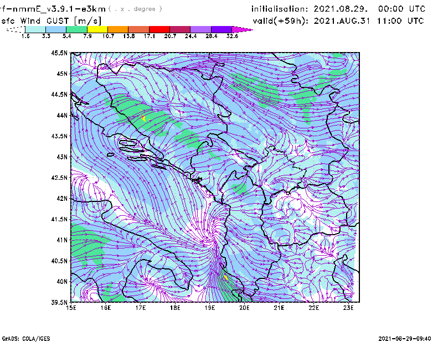Click the '21E' longitude label
Image resolution: width=443 pixels, height=342 pixels.
point(279,308)
